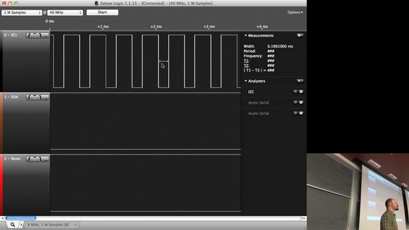Click filter icon for second Async Serial
The width and height of the screenshot is (409, 230).
point(295,113)
